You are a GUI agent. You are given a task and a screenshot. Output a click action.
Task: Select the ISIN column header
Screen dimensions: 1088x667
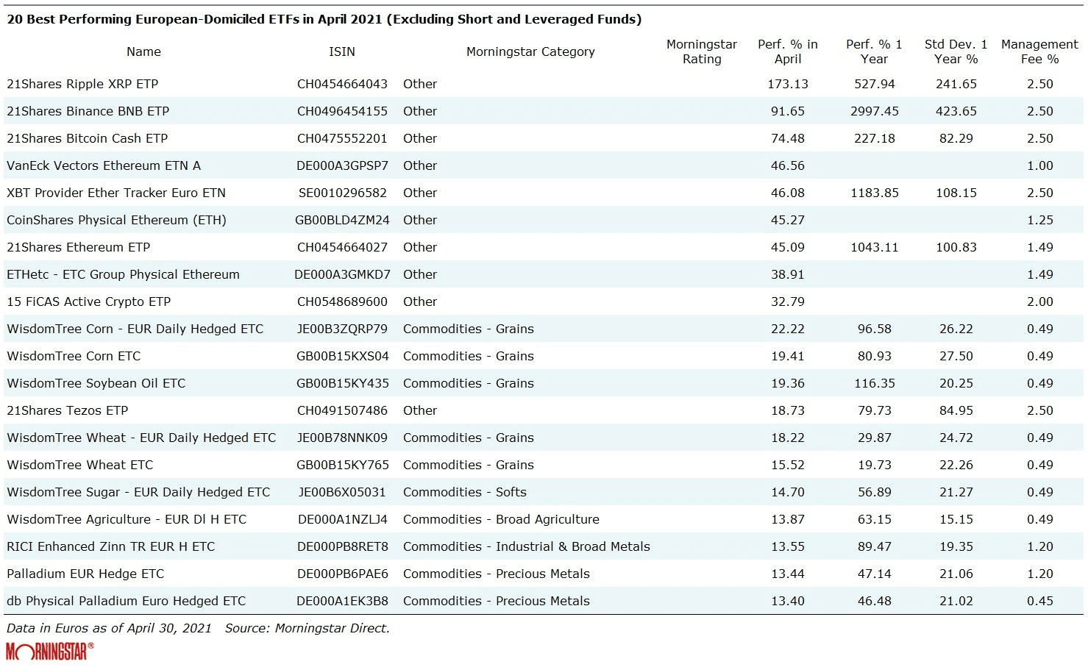[342, 51]
